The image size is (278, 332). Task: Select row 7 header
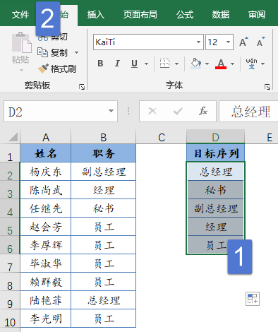[10, 263]
